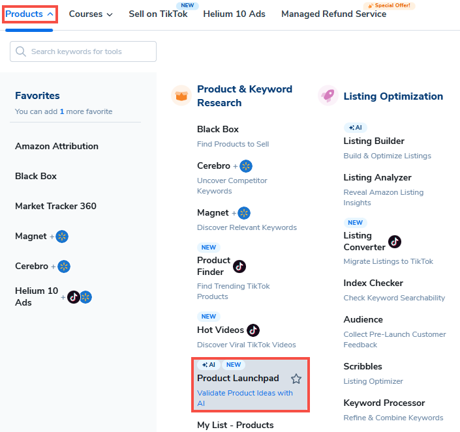Click the TikTok icon beside Helium 10 Ads favorite
Image resolution: width=460 pixels, height=432 pixels.
pyautogui.click(x=73, y=297)
